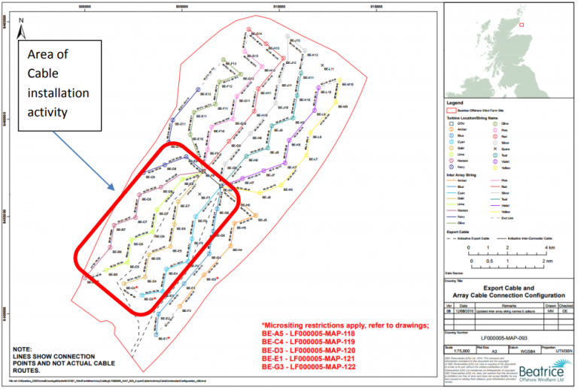Click the Red turbine circle in legend
The width and height of the screenshot is (578, 390).
pos(495,136)
